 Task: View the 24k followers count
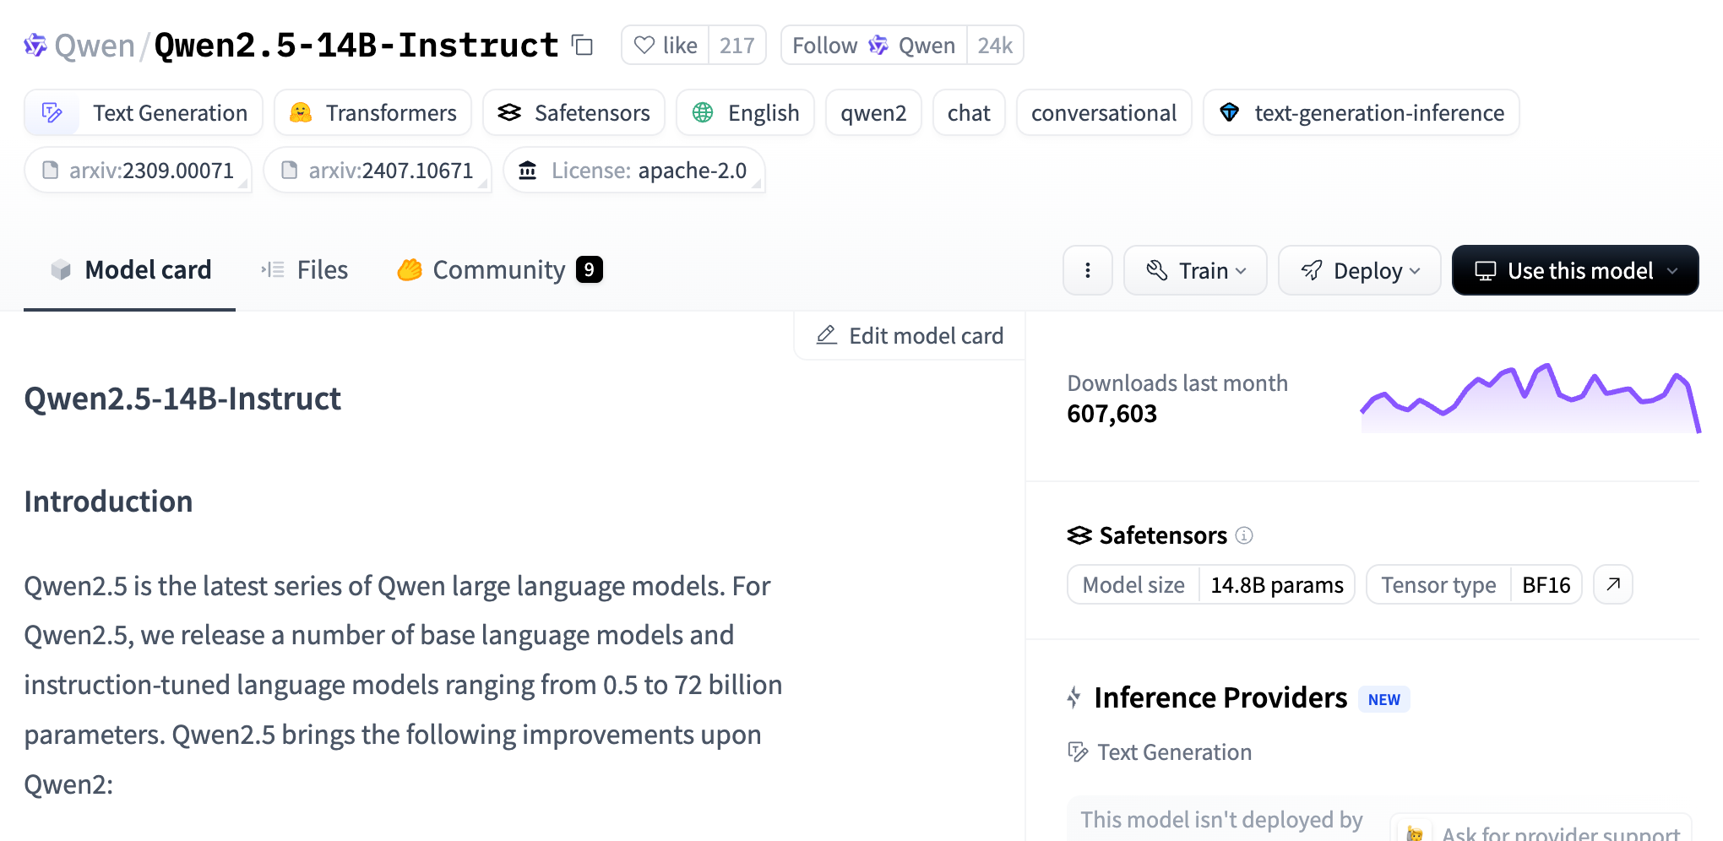coord(995,45)
